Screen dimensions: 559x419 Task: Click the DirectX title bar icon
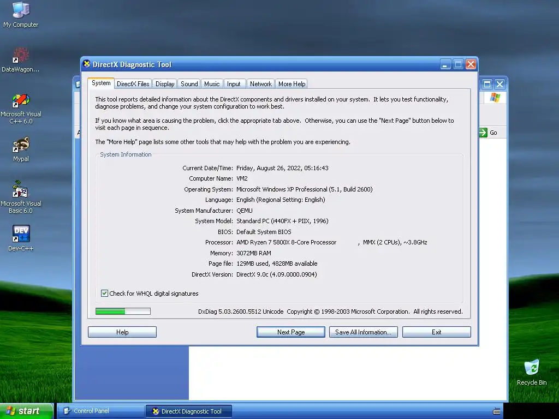[87, 64]
